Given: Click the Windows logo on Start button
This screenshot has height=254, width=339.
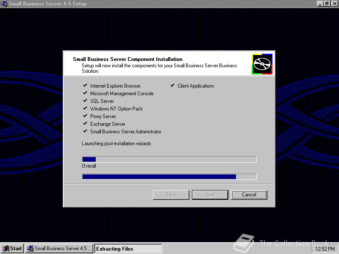Looking at the screenshot, I should tap(6, 248).
